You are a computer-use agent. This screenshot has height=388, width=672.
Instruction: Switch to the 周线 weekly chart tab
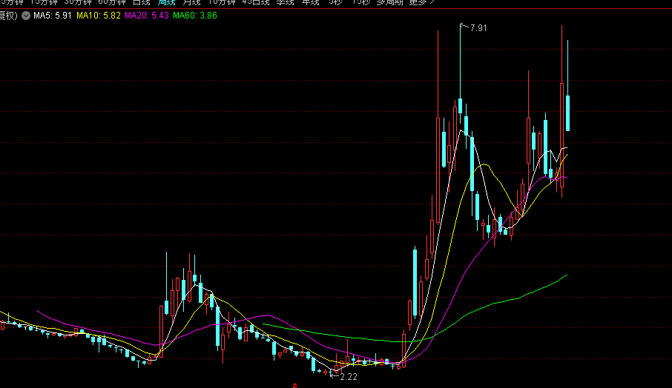click(166, 2)
